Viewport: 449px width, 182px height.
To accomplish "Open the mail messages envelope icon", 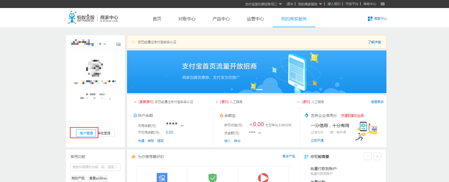I will coord(383,4).
